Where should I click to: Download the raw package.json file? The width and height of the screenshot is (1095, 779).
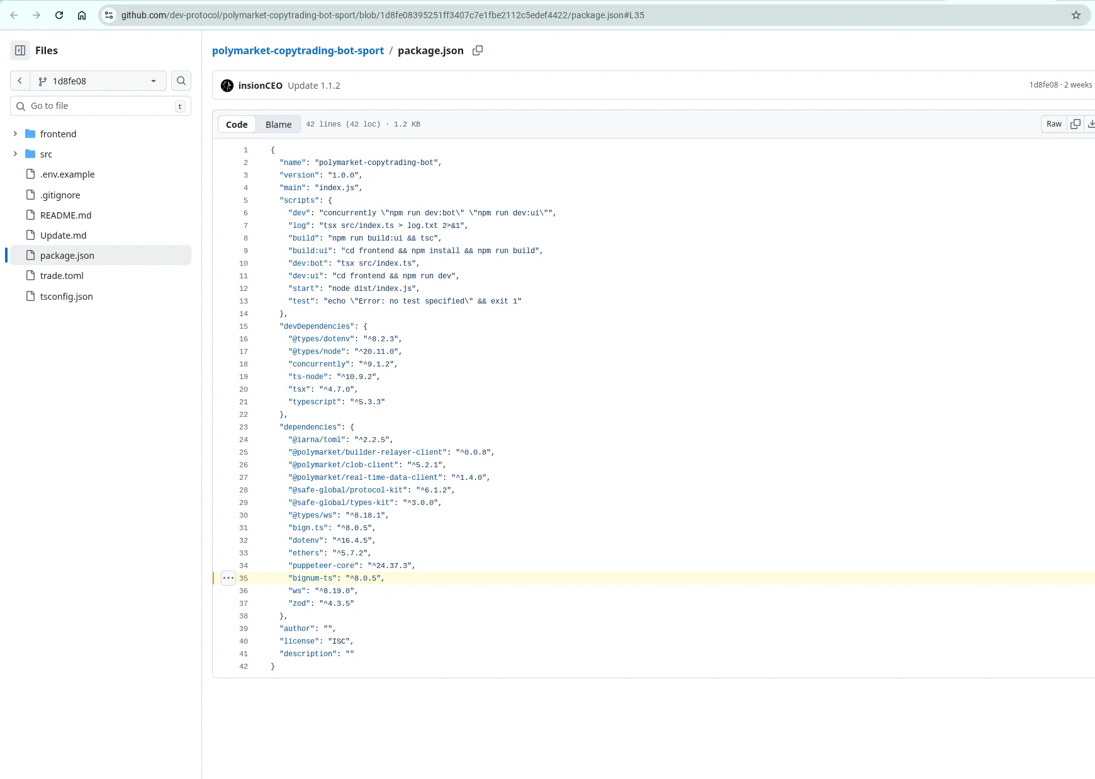click(1091, 124)
